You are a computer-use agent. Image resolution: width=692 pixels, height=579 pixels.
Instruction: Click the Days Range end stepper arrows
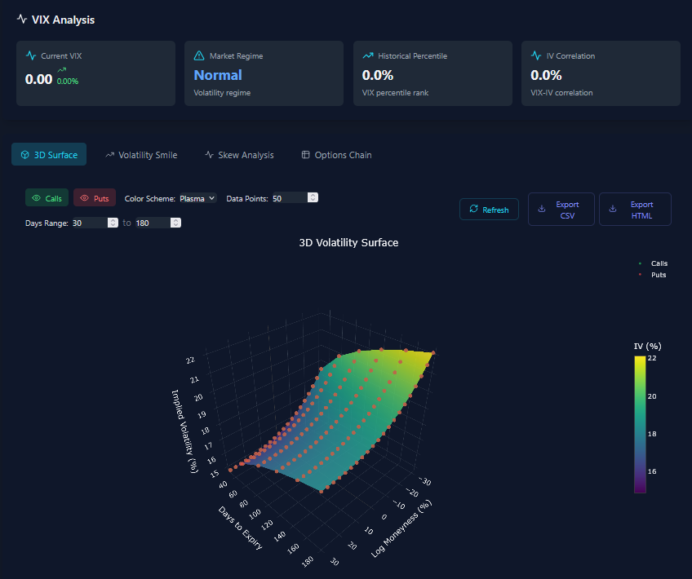click(175, 223)
